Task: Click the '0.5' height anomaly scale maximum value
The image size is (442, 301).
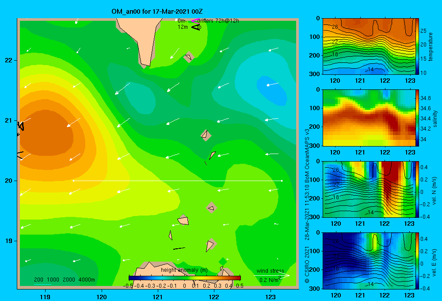Action: click(240, 286)
